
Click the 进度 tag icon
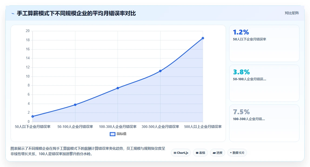coord(214,153)
